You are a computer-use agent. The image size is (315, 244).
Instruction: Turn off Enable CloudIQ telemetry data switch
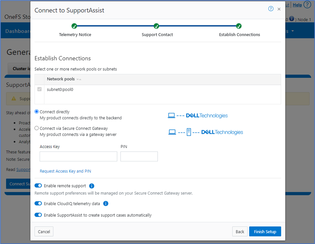click(38, 203)
